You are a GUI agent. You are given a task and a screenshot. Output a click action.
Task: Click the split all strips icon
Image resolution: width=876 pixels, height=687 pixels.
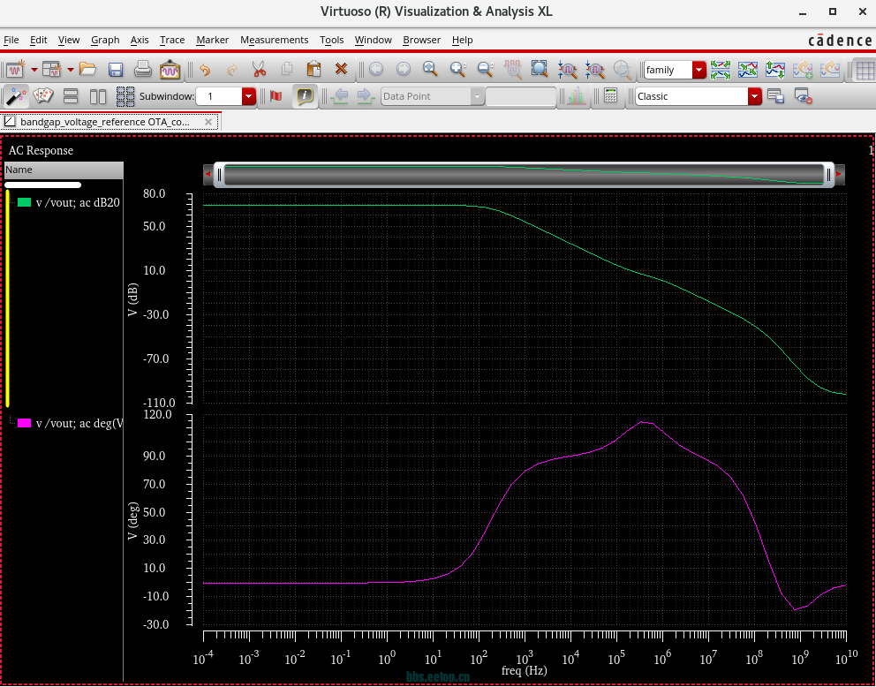pyautogui.click(x=720, y=69)
